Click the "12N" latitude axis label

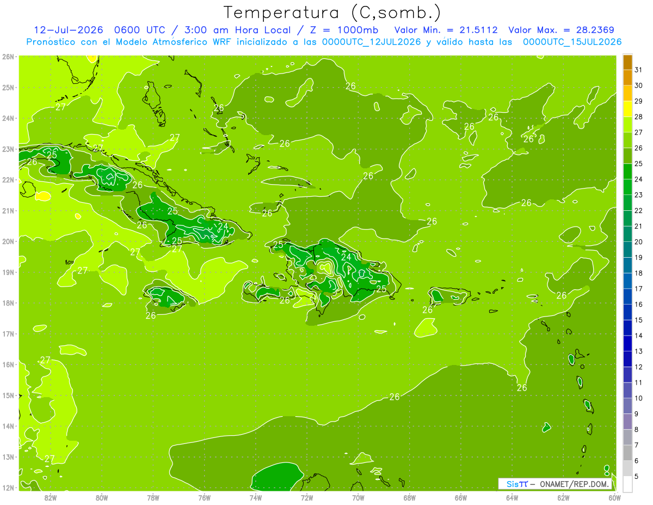[8, 488]
